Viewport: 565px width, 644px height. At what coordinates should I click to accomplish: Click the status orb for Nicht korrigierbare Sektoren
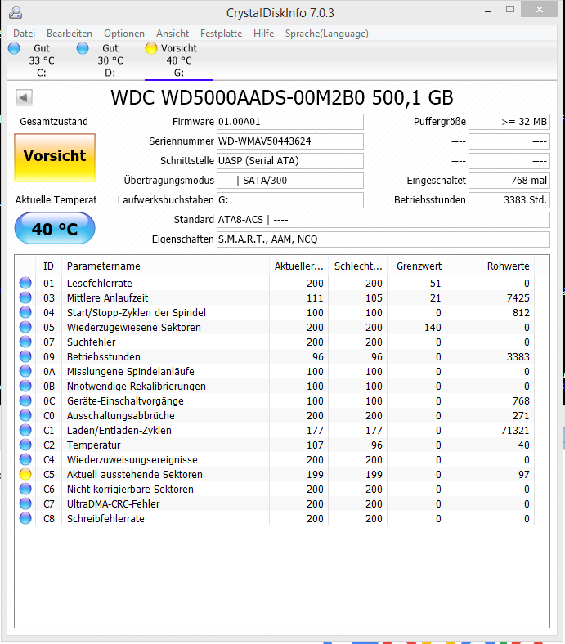coord(25,490)
